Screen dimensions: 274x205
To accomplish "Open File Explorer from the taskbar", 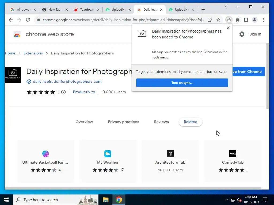I will coord(105,200).
